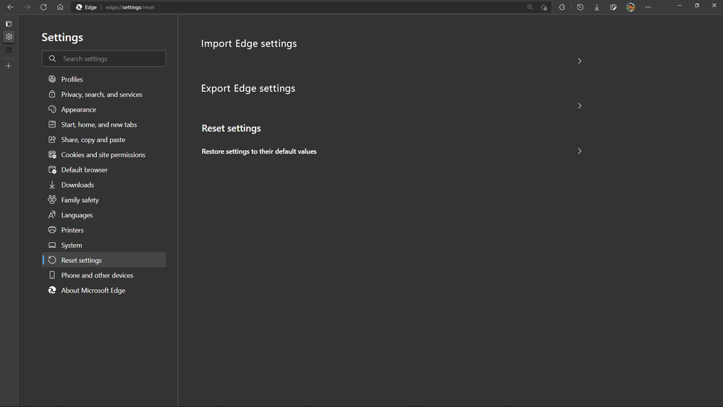Go back to the previous page
723x407 pixels.
10,7
